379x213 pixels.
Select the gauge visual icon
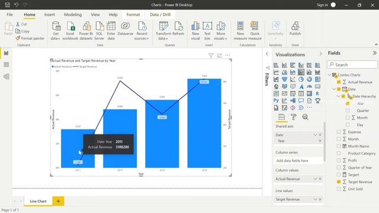[x=309, y=86]
